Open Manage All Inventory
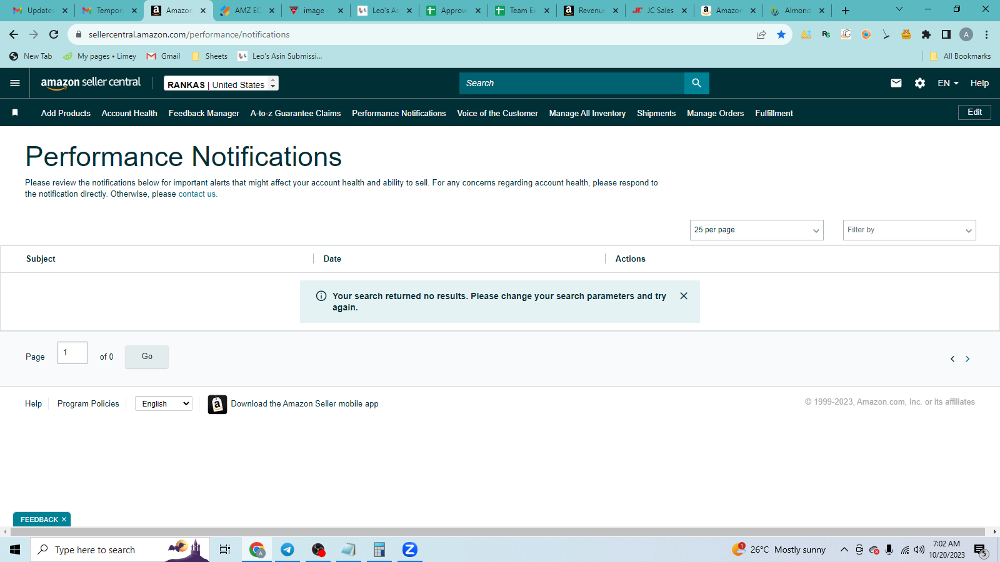Image resolution: width=1000 pixels, height=562 pixels. coord(587,113)
